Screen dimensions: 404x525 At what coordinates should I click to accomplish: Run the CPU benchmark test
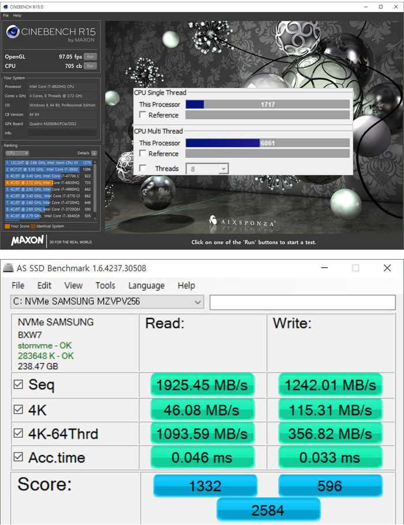pyautogui.click(x=90, y=66)
